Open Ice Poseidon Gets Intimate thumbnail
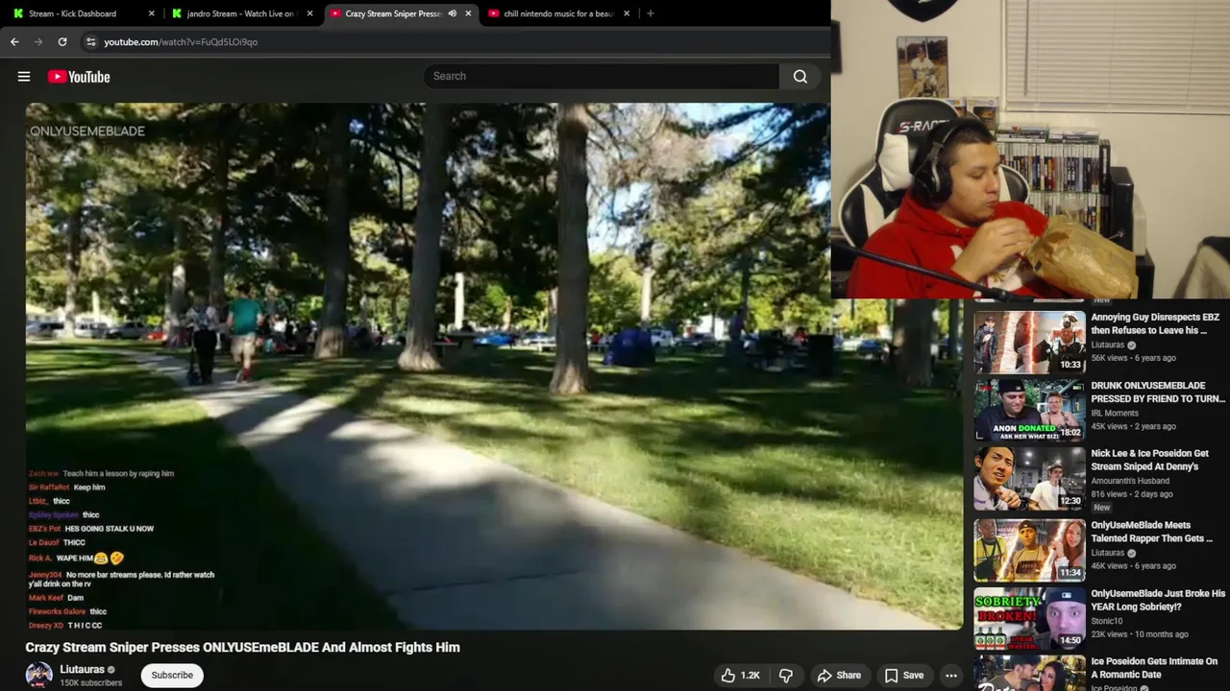The height and width of the screenshot is (691, 1230). pyautogui.click(x=1029, y=674)
